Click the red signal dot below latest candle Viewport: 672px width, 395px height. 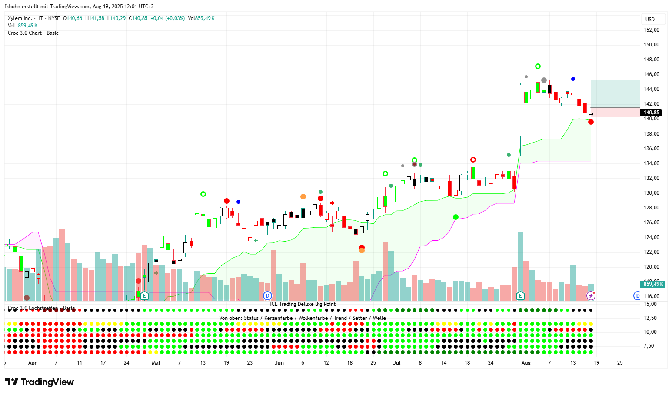(x=591, y=122)
